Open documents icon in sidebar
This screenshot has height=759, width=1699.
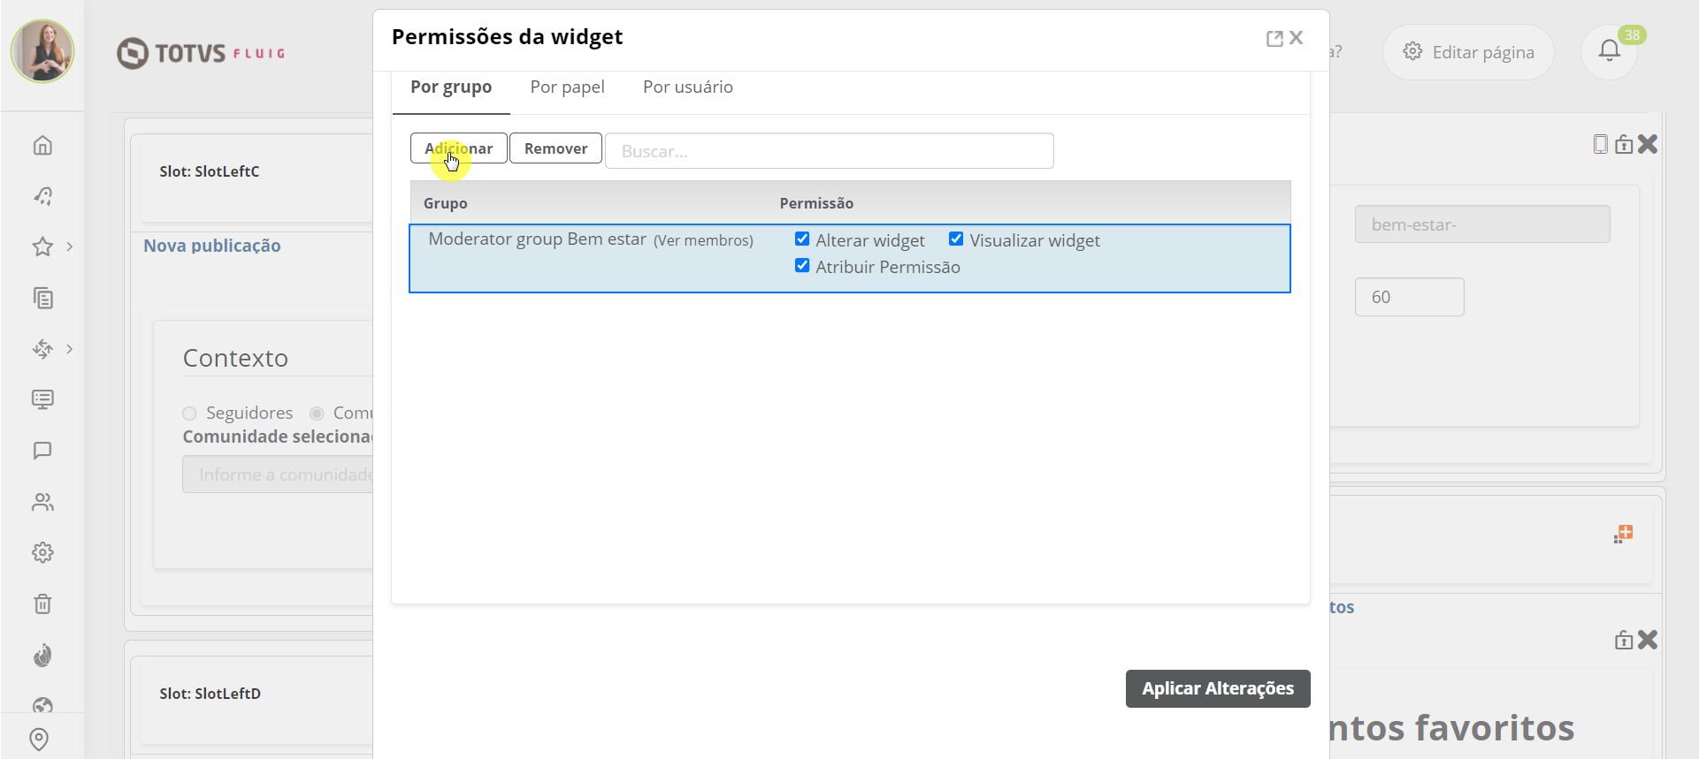click(x=42, y=298)
